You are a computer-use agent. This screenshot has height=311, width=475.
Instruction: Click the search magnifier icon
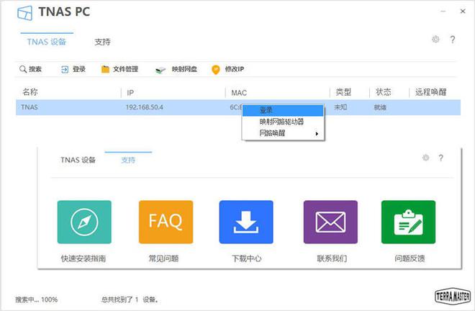coord(23,69)
